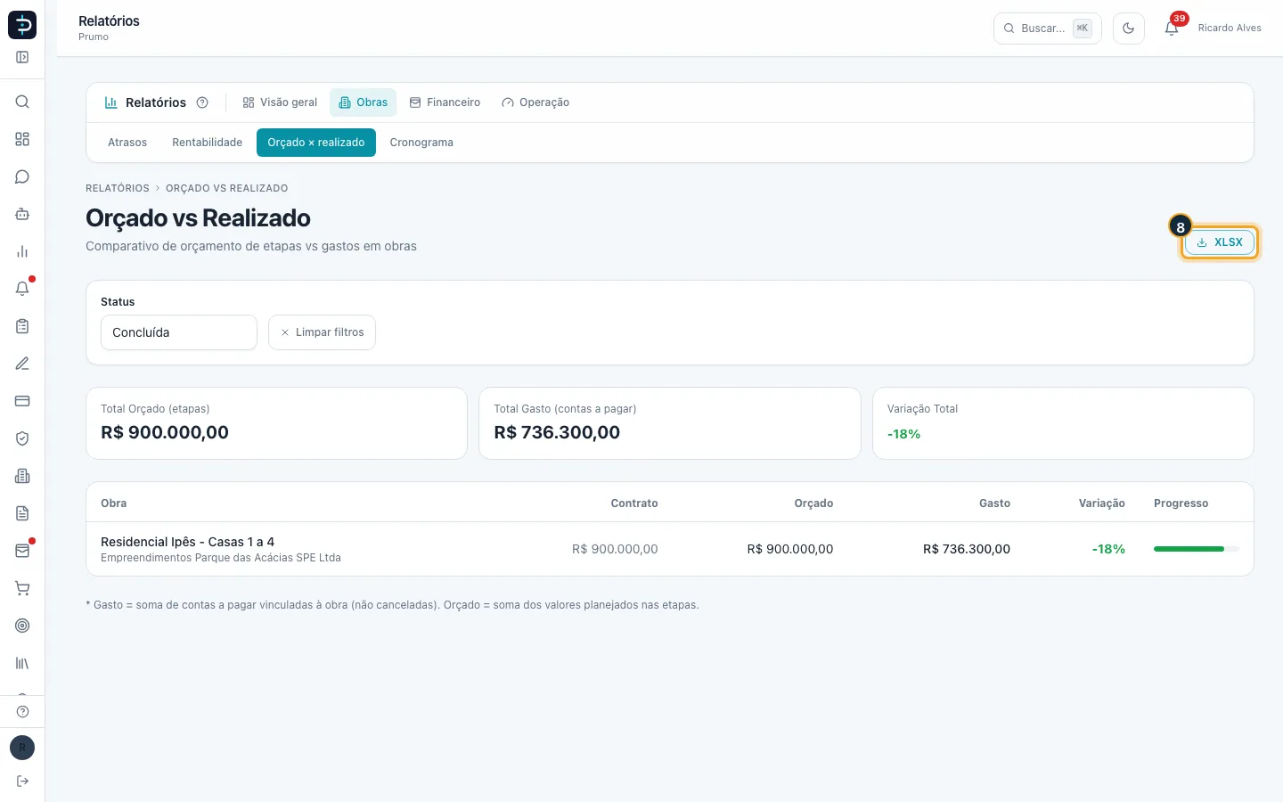This screenshot has height=802, width=1283.
Task: Open the sidebar magnifier search icon
Action: tap(22, 102)
